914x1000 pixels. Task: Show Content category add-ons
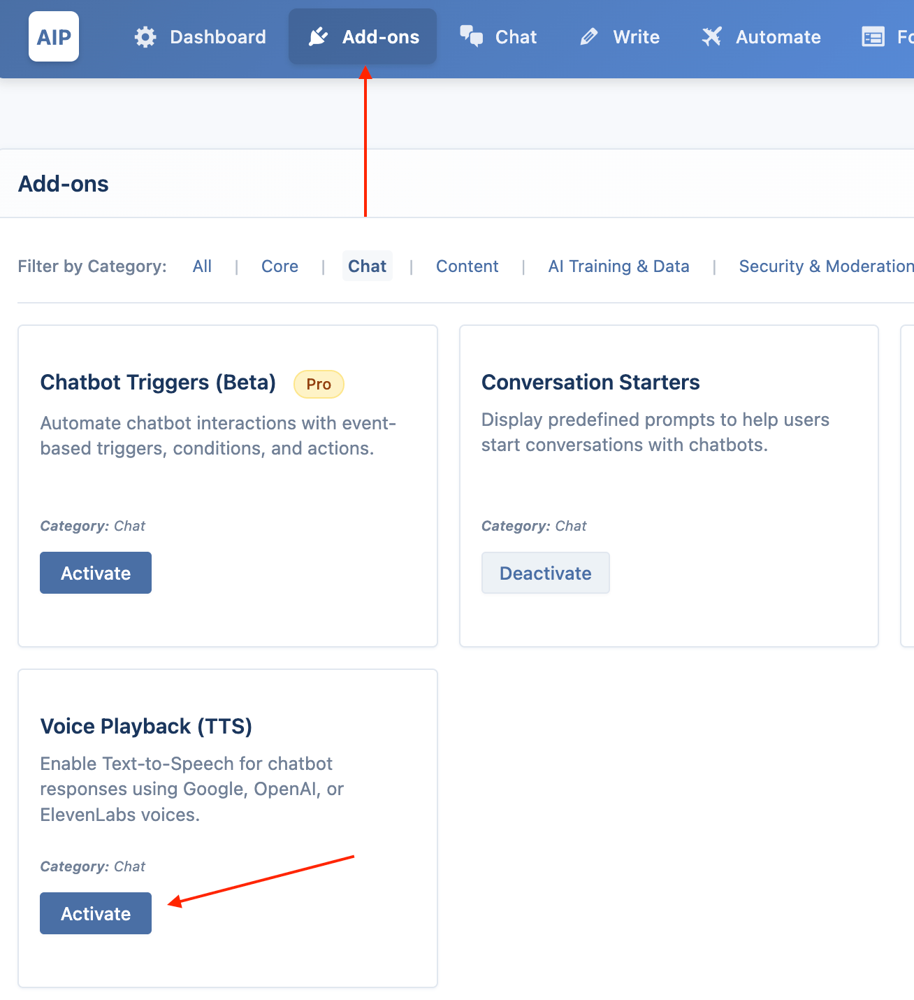tap(467, 266)
